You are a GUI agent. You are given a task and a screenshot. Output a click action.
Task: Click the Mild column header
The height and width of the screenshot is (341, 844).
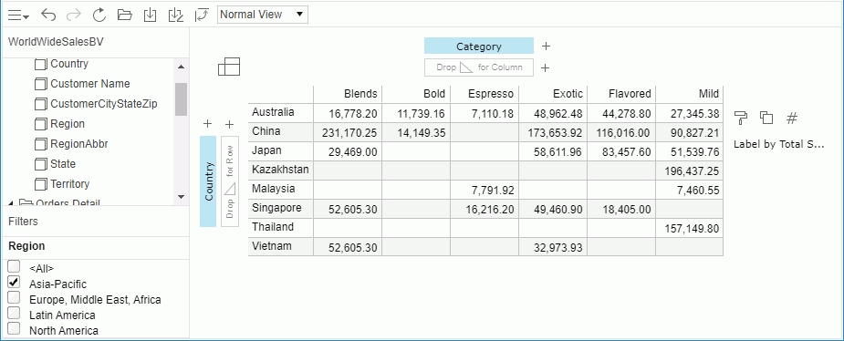pyautogui.click(x=690, y=94)
